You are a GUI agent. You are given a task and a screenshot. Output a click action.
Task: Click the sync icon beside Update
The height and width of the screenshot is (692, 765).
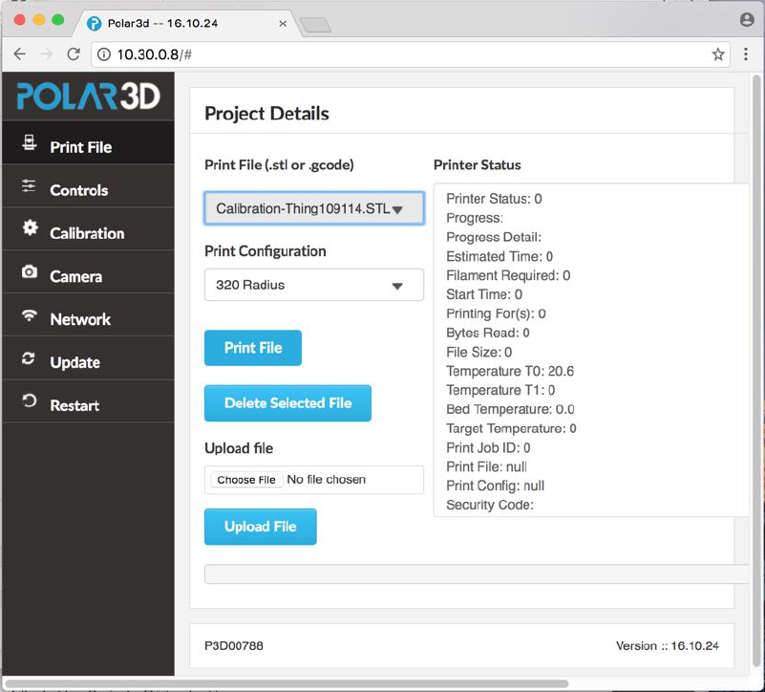29,358
